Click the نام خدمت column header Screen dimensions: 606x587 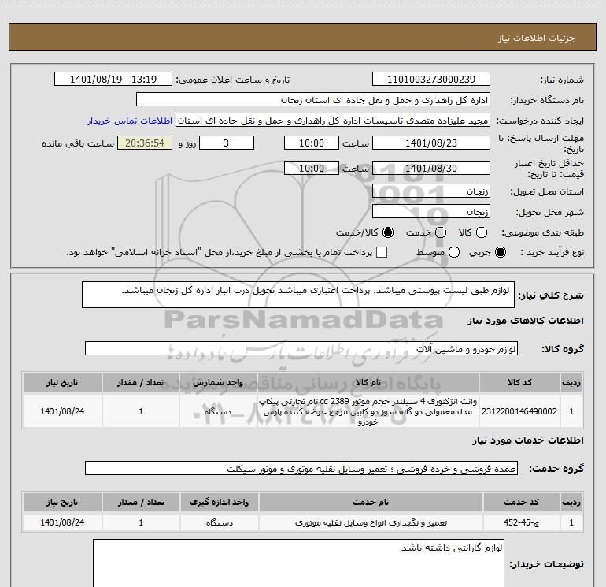tap(371, 502)
